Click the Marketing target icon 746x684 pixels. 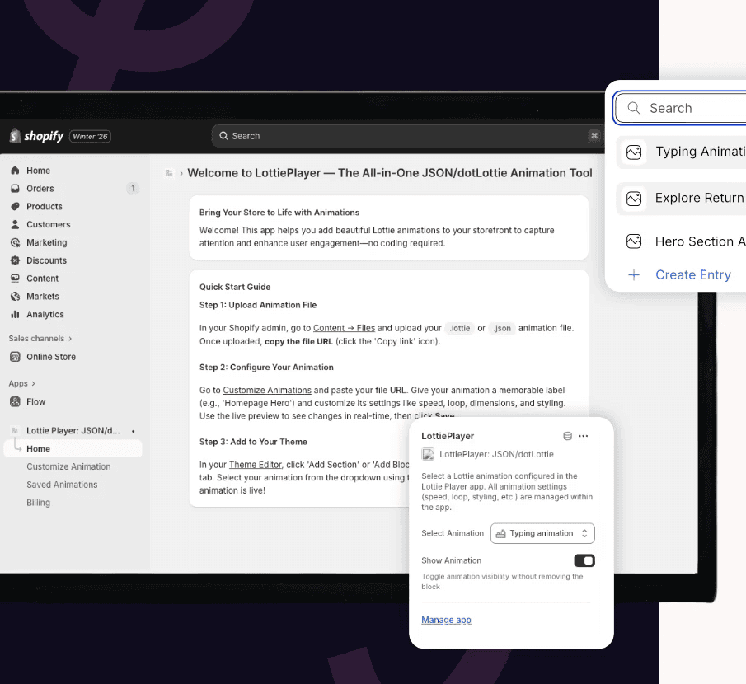click(15, 242)
